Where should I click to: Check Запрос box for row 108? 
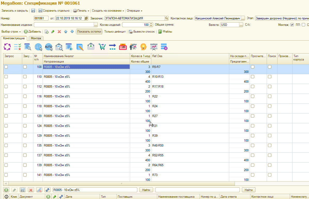coord(6,67)
